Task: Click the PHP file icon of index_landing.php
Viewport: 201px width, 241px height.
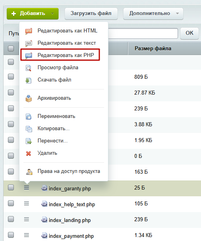Action: click(44, 220)
